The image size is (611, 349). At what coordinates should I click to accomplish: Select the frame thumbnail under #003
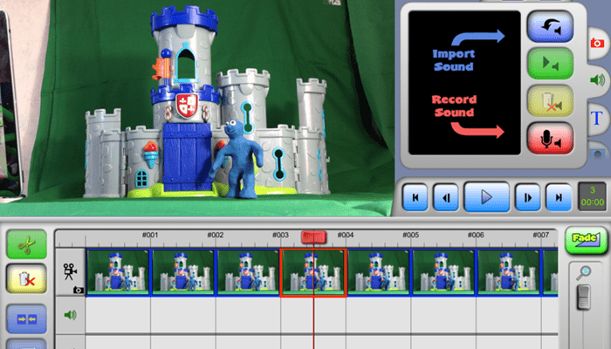click(248, 272)
